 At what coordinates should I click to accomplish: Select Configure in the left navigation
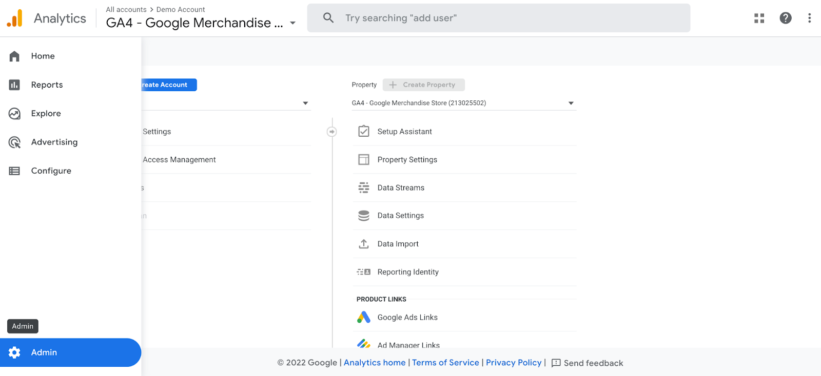(51, 171)
